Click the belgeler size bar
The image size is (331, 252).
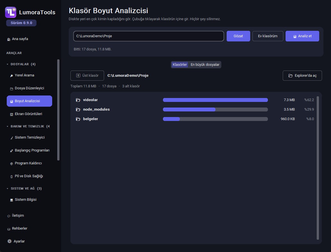[215, 119]
